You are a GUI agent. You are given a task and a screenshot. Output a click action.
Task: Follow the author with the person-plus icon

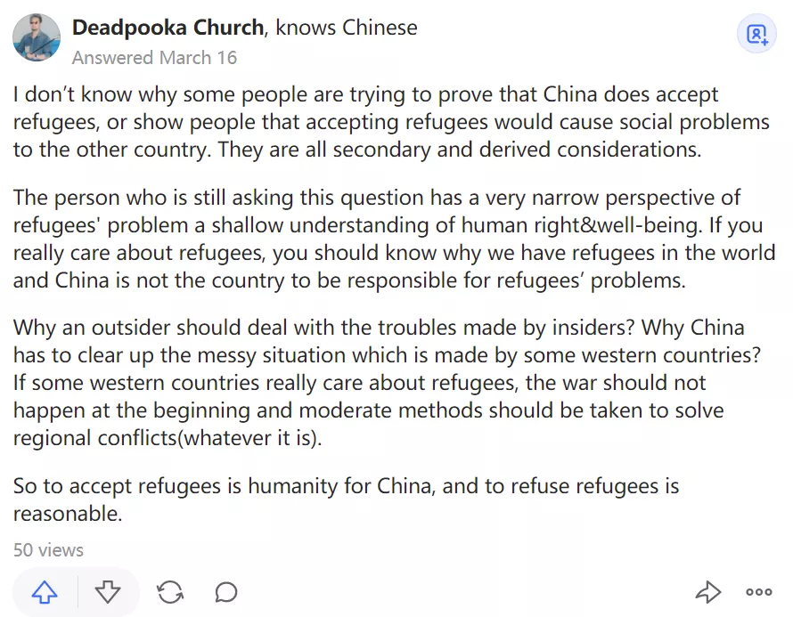coord(756,35)
